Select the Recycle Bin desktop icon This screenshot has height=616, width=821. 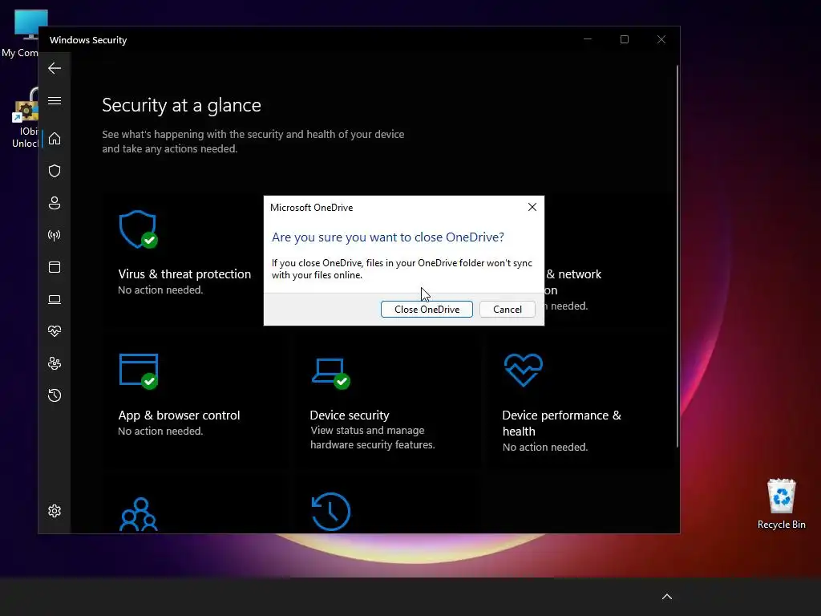click(781, 504)
